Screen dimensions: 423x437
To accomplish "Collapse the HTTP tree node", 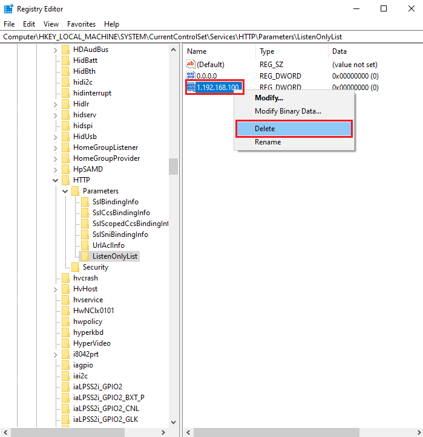I will [x=55, y=180].
